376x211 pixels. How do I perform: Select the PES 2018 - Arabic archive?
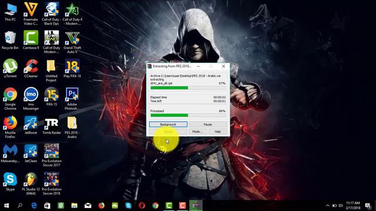72,127
